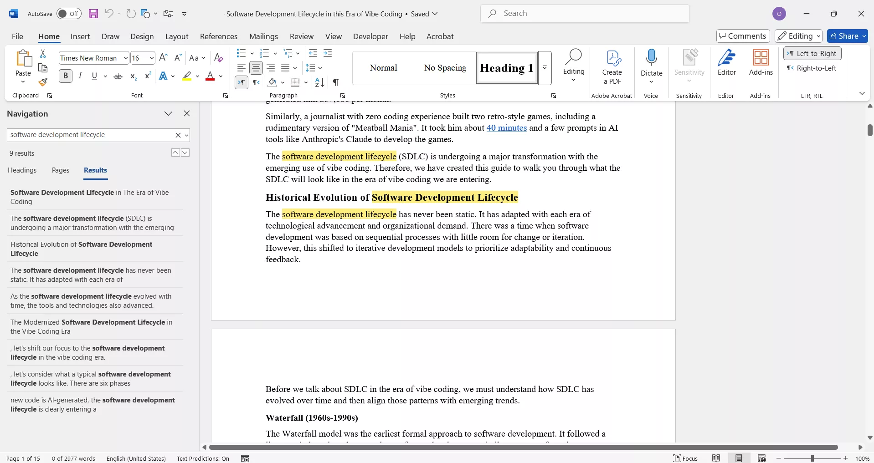Screen dimensions: 874x463
Task: Toggle Show/Hide paragraph marks
Action: tap(336, 82)
